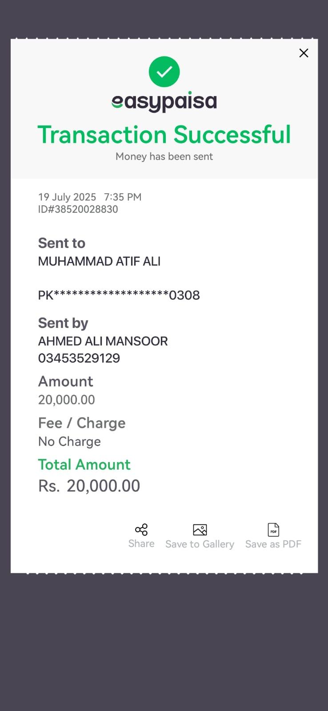The image size is (328, 711).
Task: Tap the green success checkmark icon
Action: tap(164, 72)
